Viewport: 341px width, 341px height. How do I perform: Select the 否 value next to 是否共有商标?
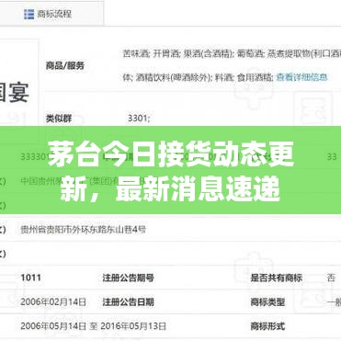pyautogui.click(x=331, y=278)
